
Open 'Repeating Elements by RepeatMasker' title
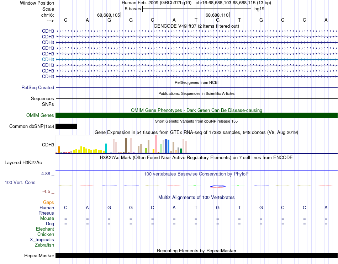[196, 250]
